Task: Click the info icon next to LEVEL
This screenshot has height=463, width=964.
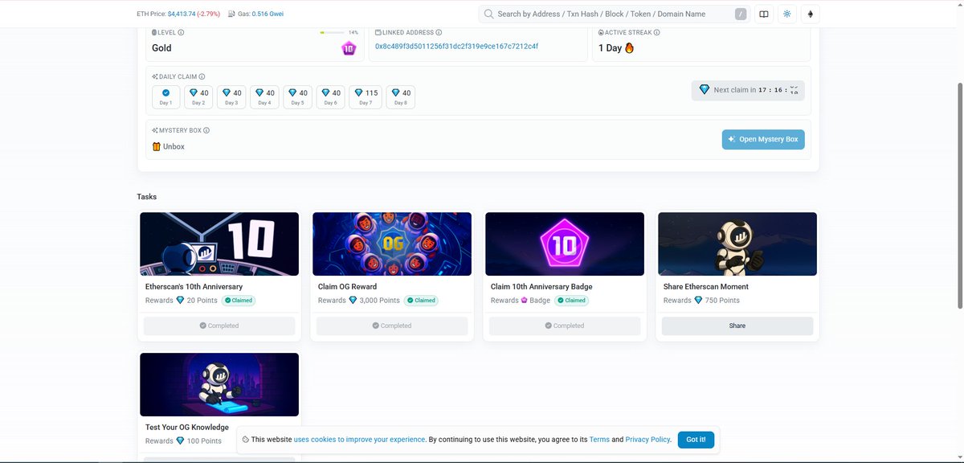Action: pyautogui.click(x=180, y=32)
